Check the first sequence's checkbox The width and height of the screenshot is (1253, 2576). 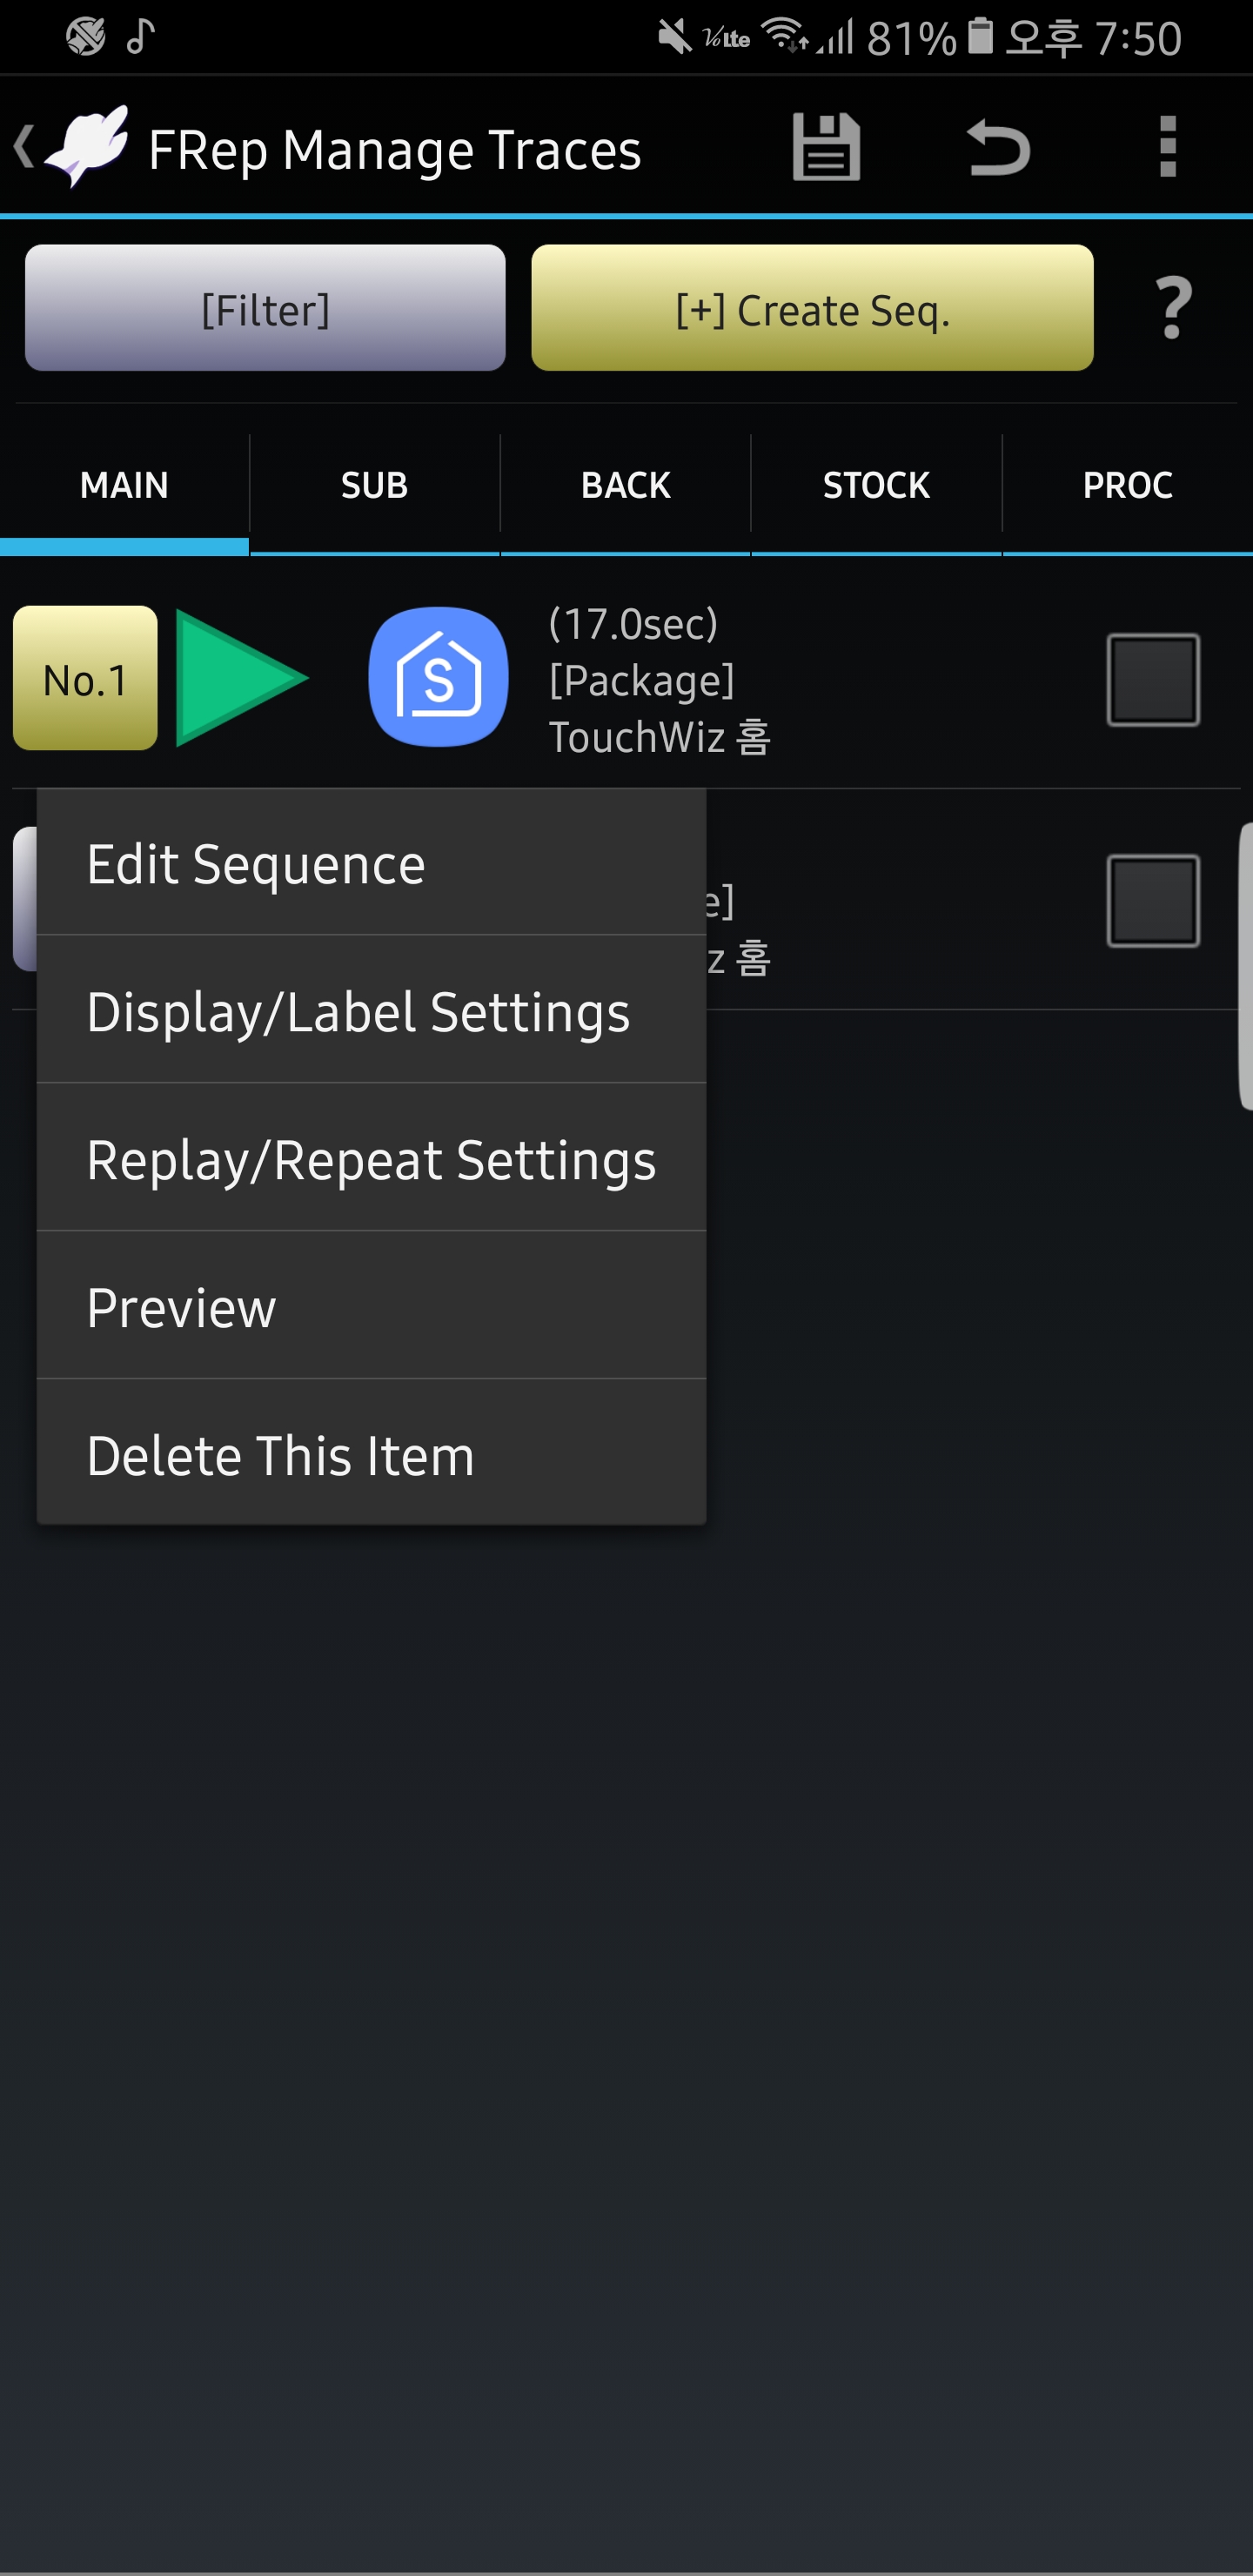(x=1153, y=679)
